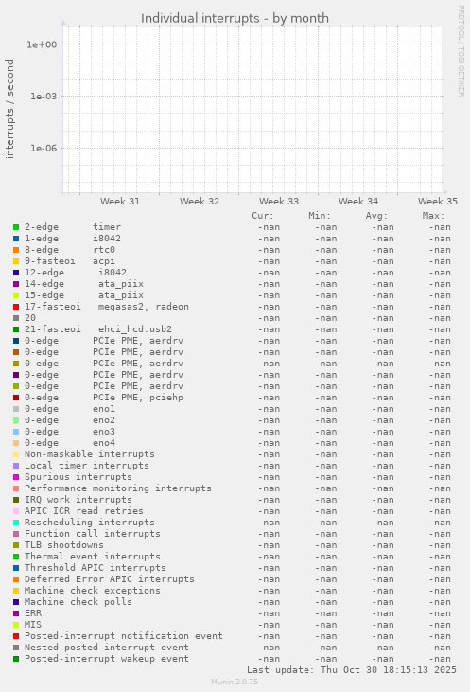The width and height of the screenshot is (470, 692).
Task: Click the Last update timestamp text
Action: tap(352, 670)
